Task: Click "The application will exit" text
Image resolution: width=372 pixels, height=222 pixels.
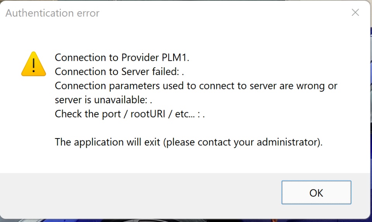Action: [108, 142]
